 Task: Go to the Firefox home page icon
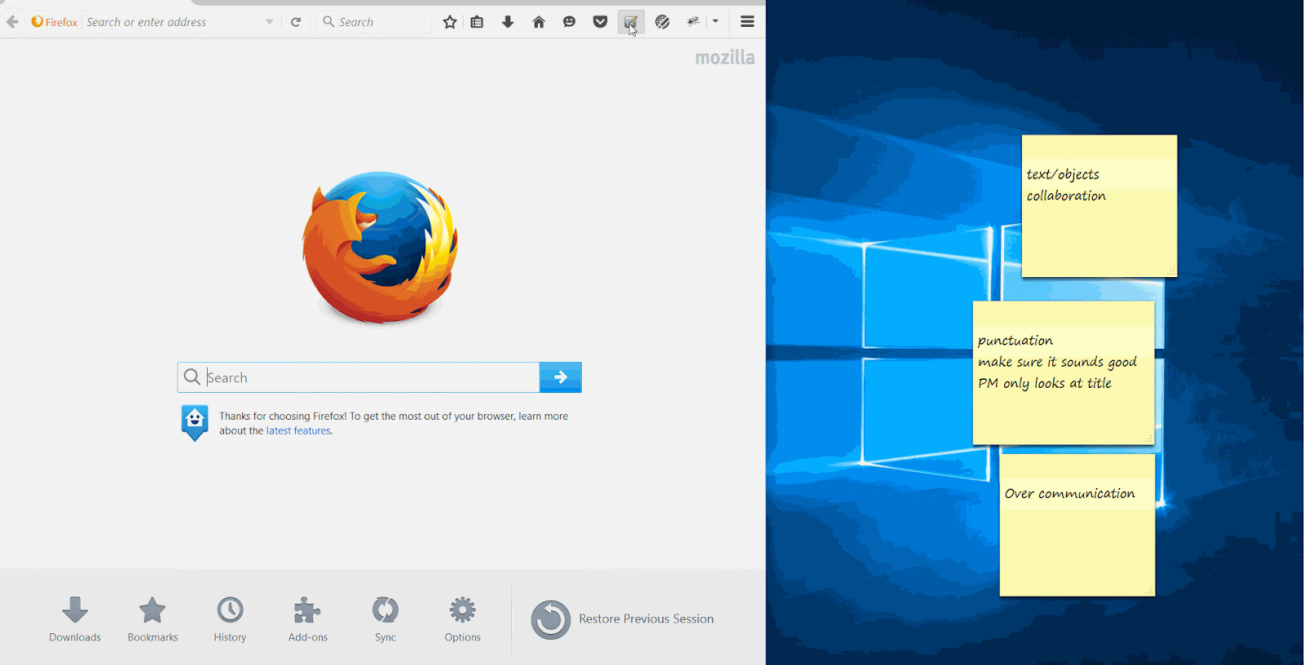tap(539, 22)
